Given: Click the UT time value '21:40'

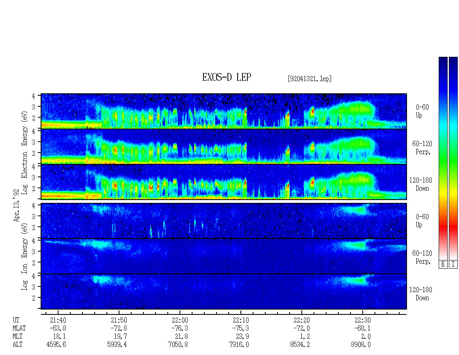Looking at the screenshot, I should click(x=58, y=320).
